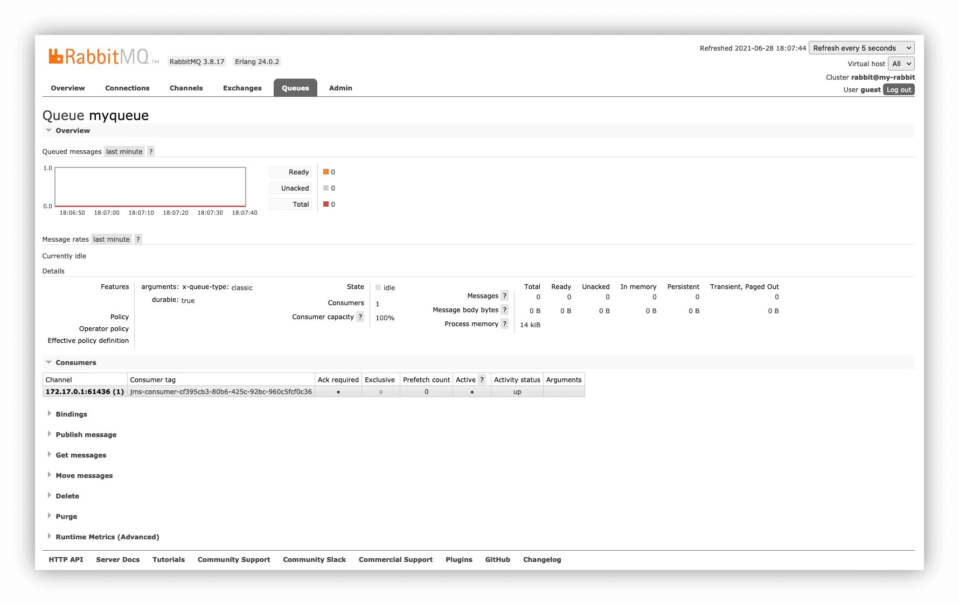
Task: Click the Consumer tag column header
Action: (221, 380)
